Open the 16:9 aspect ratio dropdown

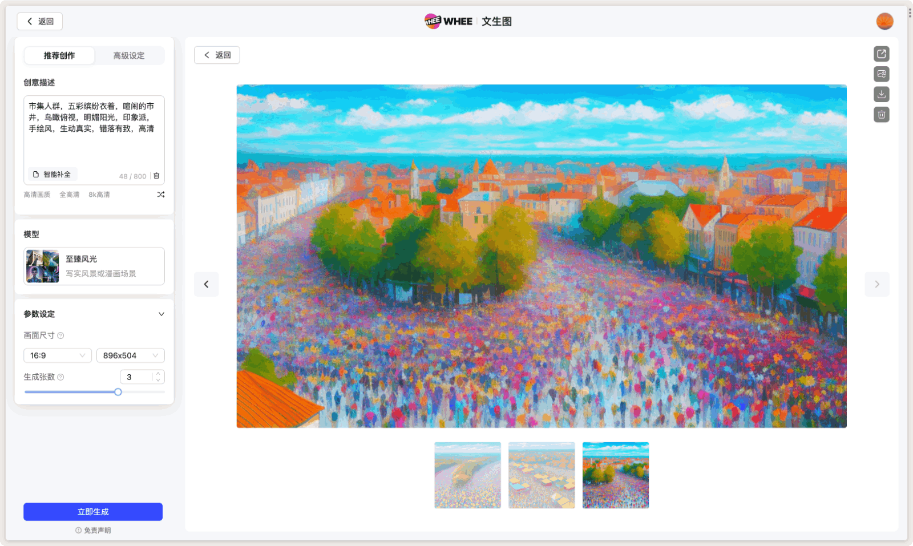(x=57, y=355)
